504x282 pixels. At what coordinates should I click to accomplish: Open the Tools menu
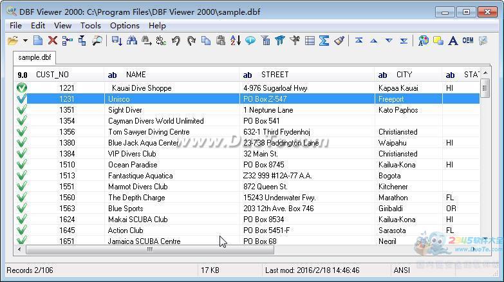(x=91, y=25)
